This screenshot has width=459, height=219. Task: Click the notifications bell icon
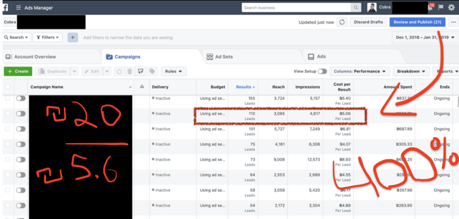(431, 7)
